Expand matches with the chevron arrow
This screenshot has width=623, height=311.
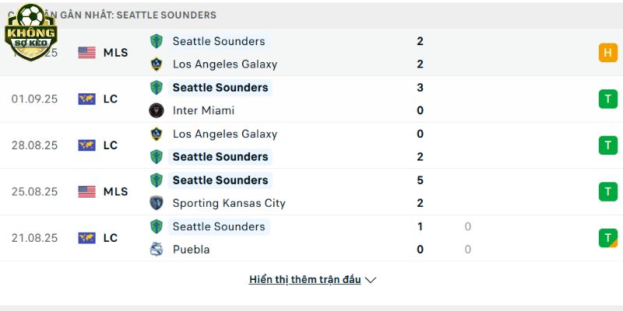371,280
